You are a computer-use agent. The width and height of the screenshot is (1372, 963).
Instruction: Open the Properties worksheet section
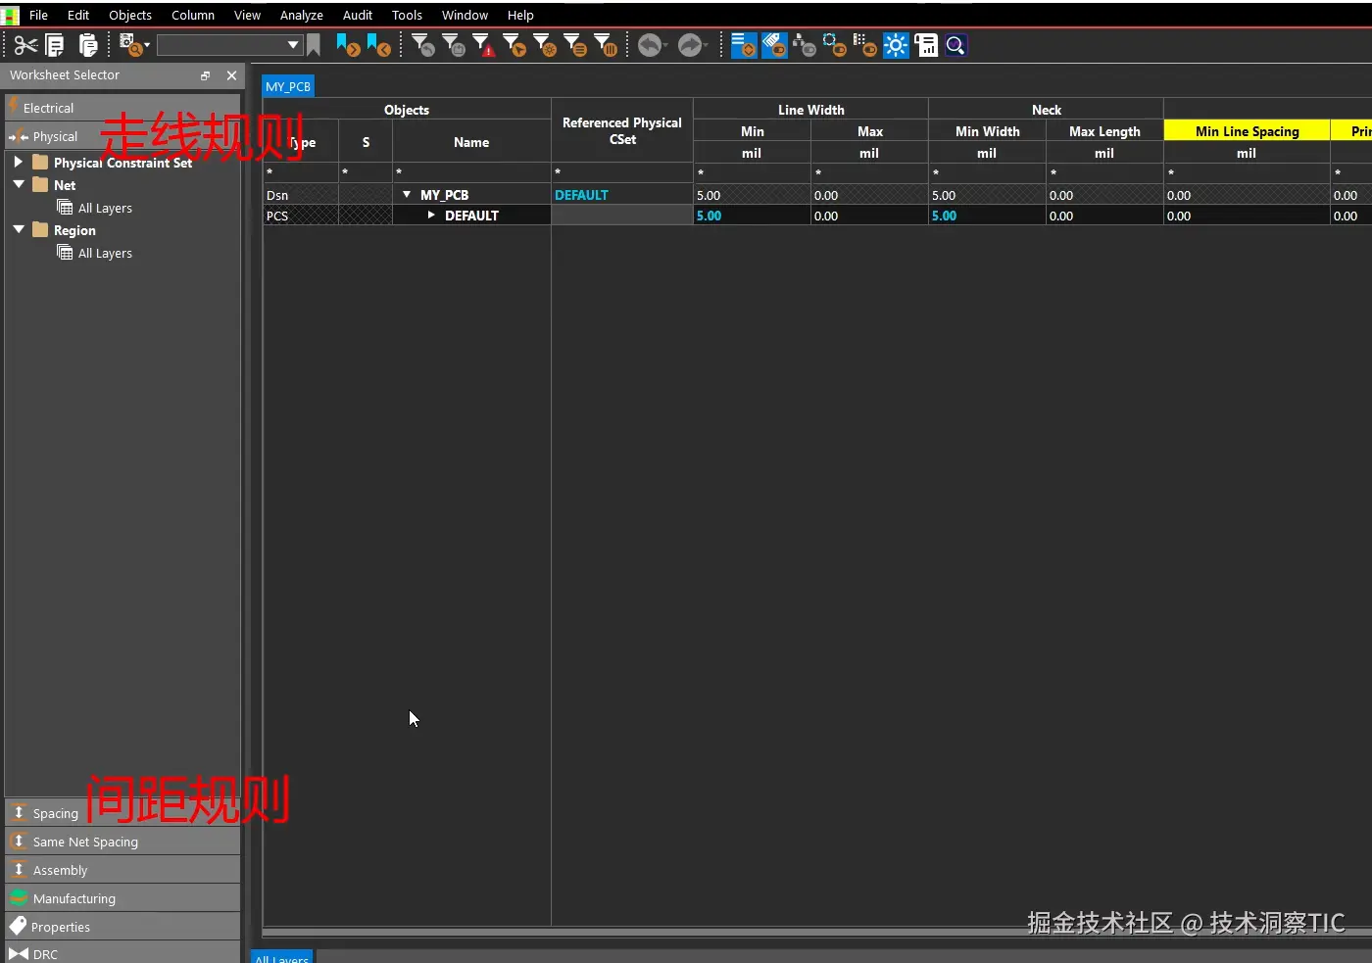pyautogui.click(x=122, y=927)
